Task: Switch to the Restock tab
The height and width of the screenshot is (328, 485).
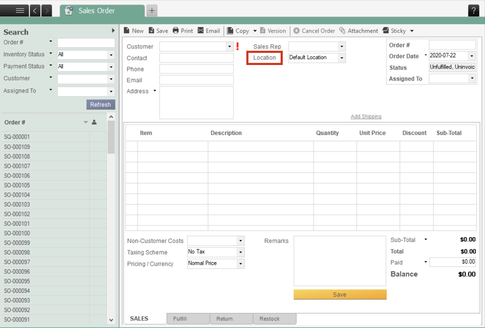Action: click(275, 319)
